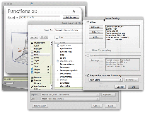
Task: Click the application file icon
Action: pyautogui.click(x=58, y=45)
